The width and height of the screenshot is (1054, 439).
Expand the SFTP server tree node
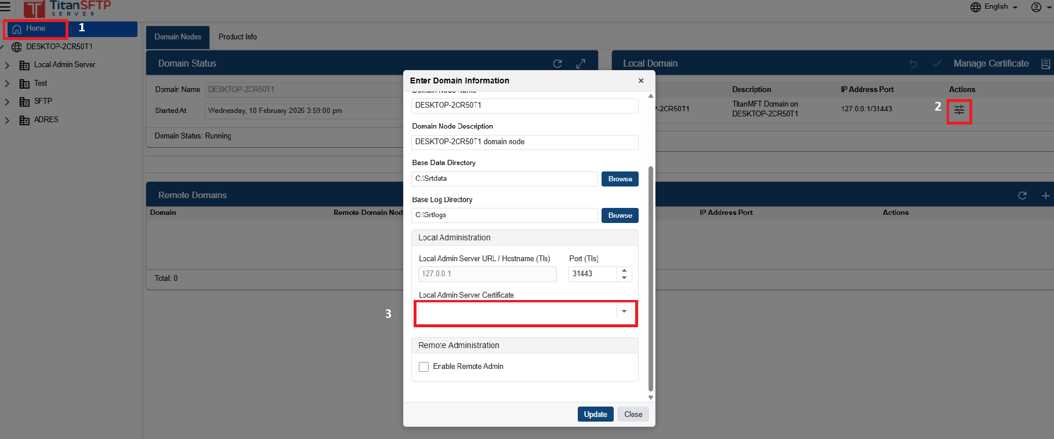pyautogui.click(x=7, y=101)
